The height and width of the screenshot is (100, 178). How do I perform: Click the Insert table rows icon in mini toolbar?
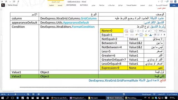[132, 31]
